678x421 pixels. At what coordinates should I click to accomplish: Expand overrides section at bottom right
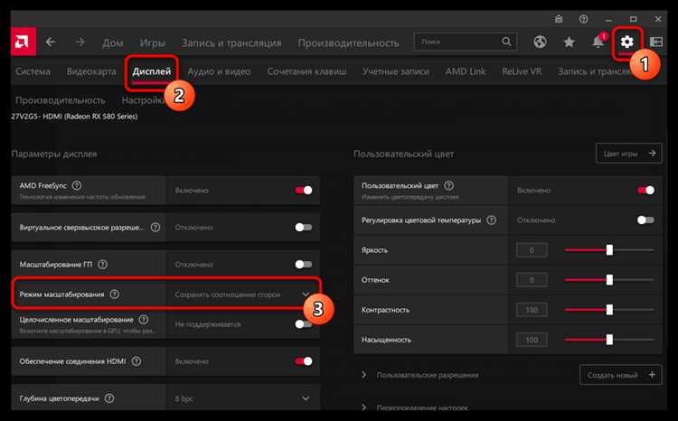364,407
